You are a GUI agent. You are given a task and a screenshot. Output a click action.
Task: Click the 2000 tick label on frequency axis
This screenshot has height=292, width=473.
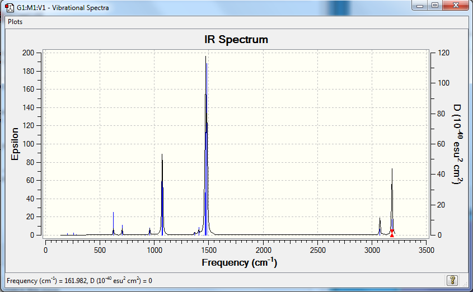pos(263,250)
